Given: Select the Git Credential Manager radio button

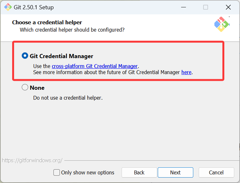Looking at the screenshot, I should [25, 56].
